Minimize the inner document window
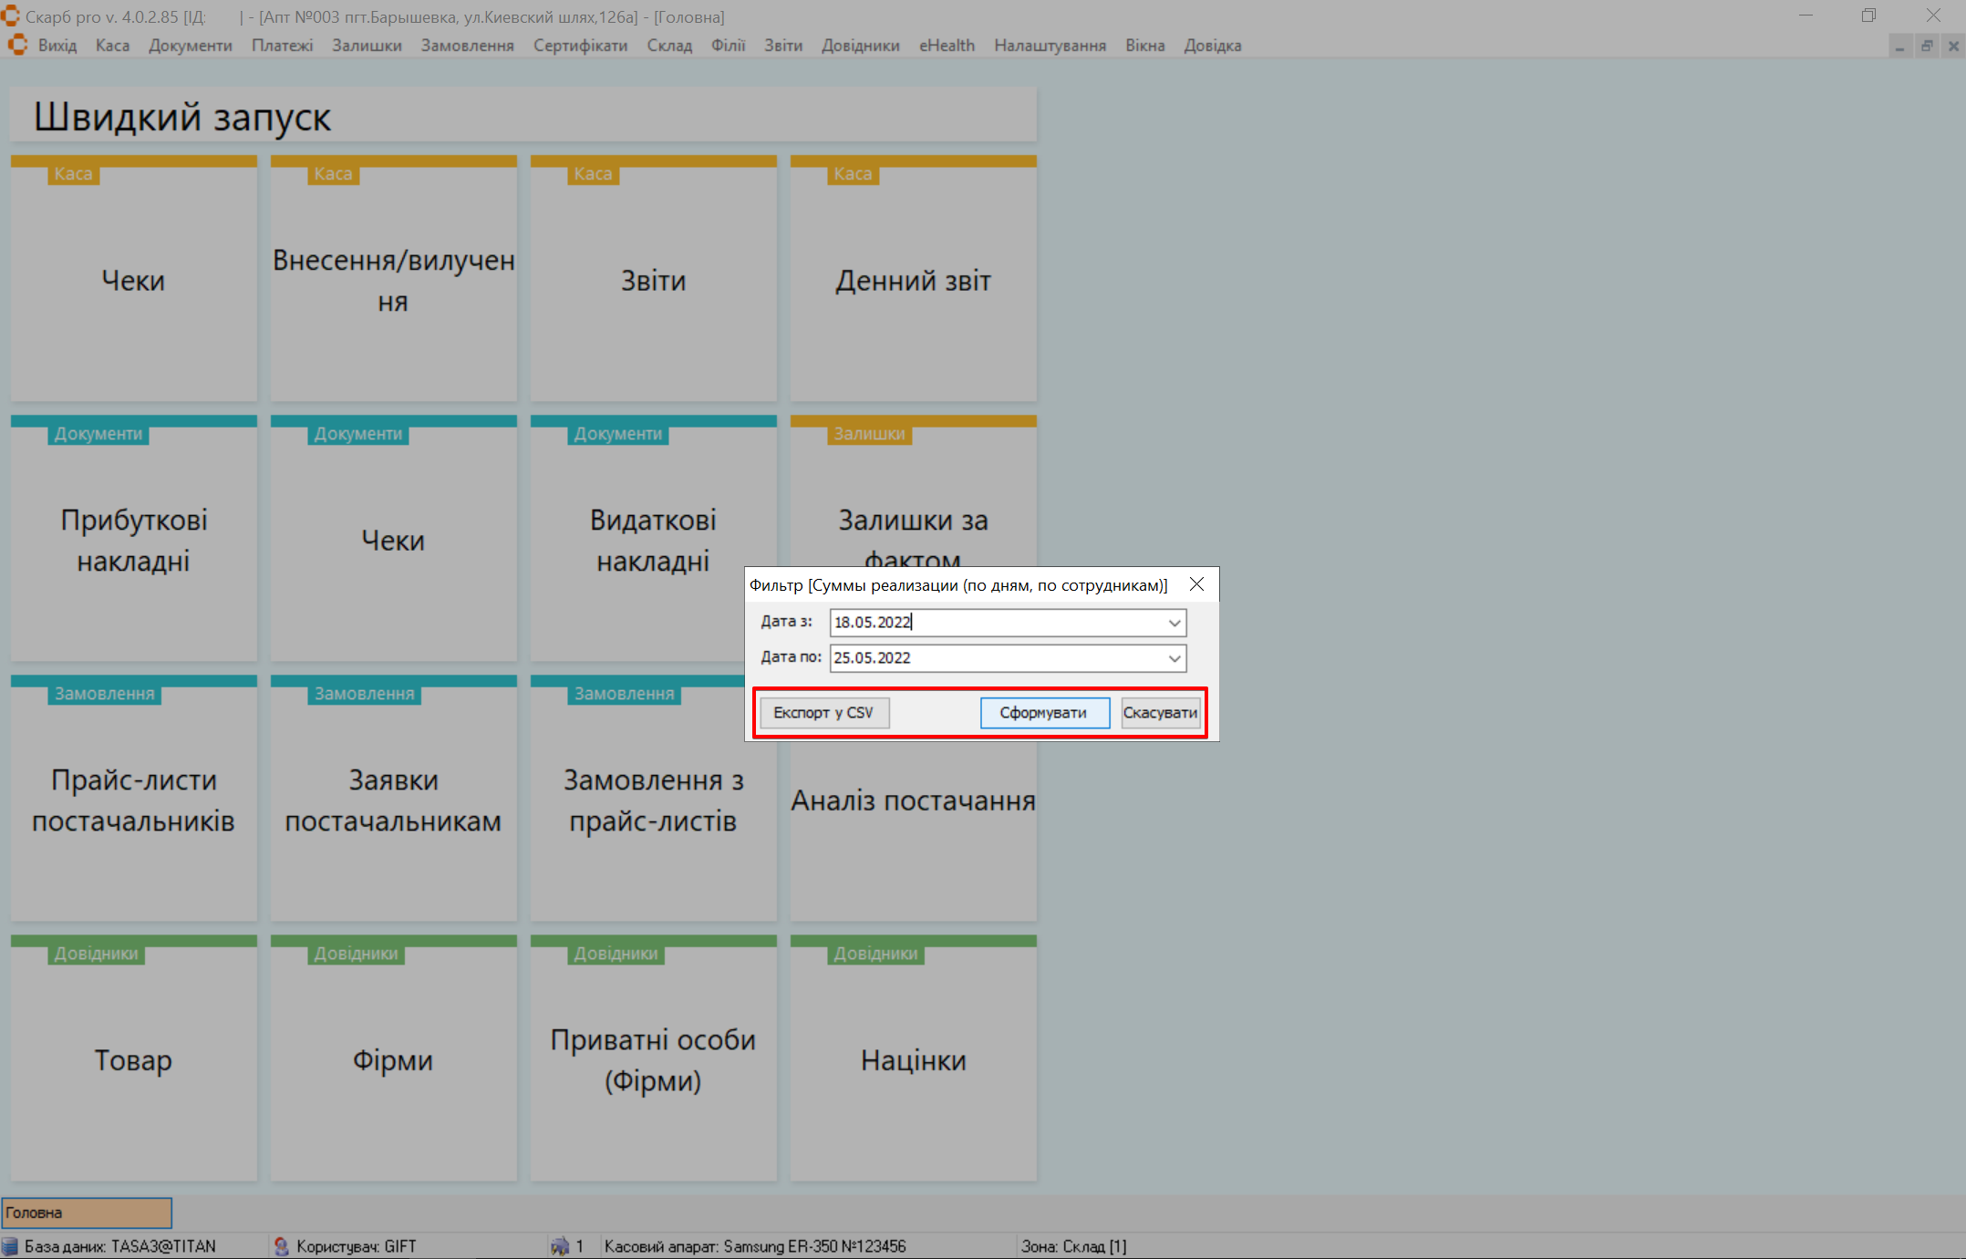1966x1259 pixels. coord(1899,46)
